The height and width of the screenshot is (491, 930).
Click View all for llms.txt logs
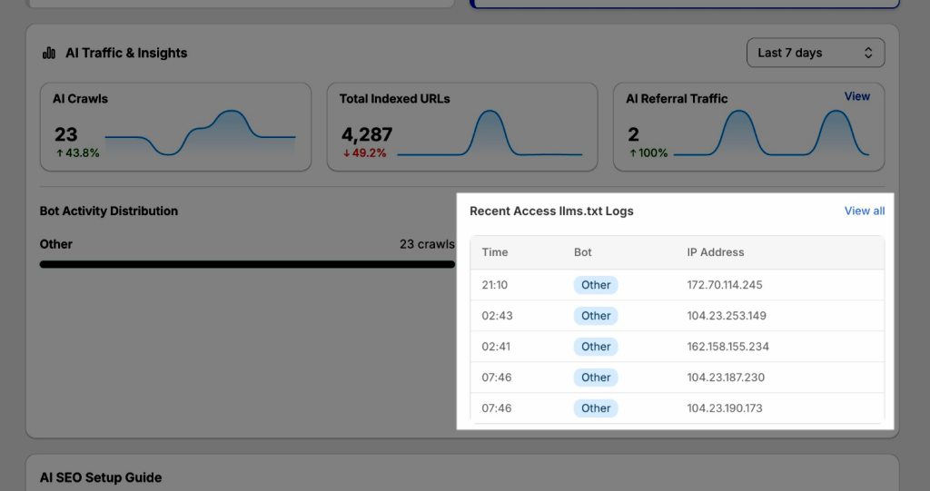pyautogui.click(x=864, y=211)
